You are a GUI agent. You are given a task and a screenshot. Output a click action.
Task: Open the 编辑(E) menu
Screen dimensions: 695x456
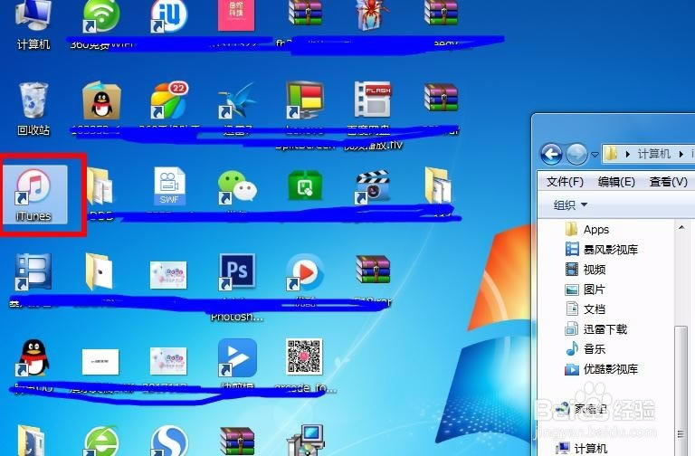(x=616, y=182)
